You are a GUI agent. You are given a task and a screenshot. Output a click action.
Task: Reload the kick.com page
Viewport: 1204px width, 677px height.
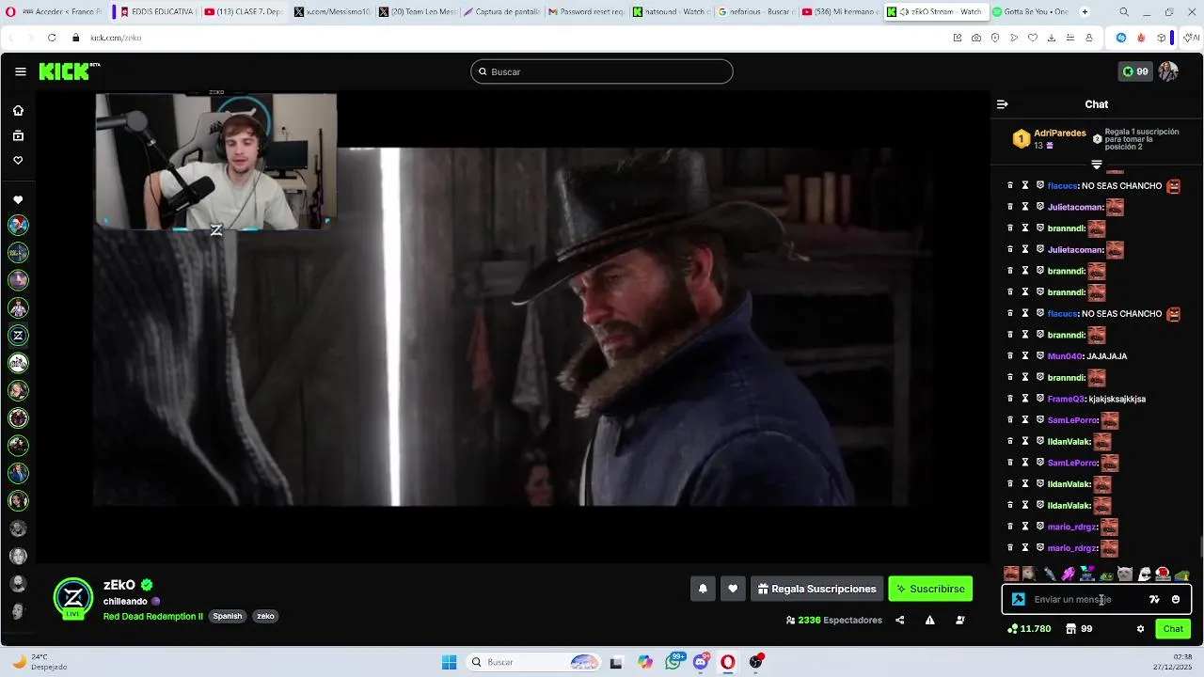point(52,38)
